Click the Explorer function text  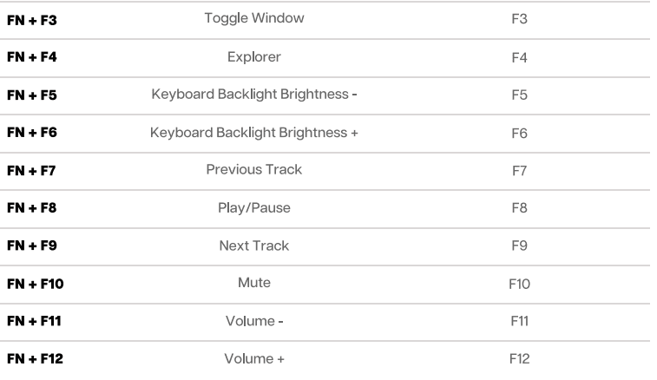(x=254, y=57)
